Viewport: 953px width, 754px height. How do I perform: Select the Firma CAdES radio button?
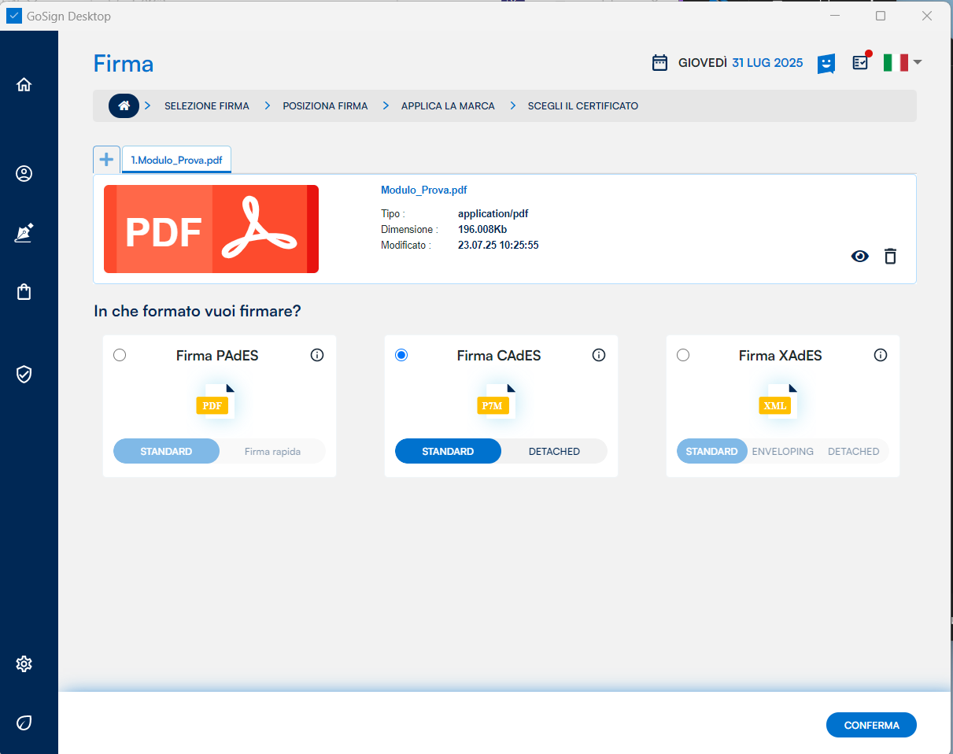(x=401, y=355)
